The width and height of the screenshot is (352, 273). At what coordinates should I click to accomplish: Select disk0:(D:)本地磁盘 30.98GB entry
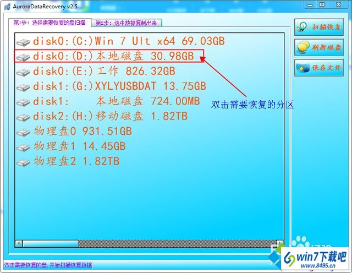113,56
